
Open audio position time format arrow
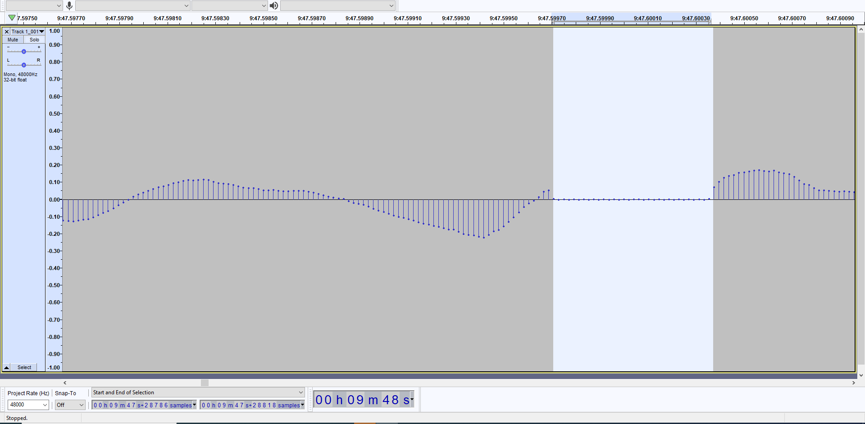[x=412, y=399]
